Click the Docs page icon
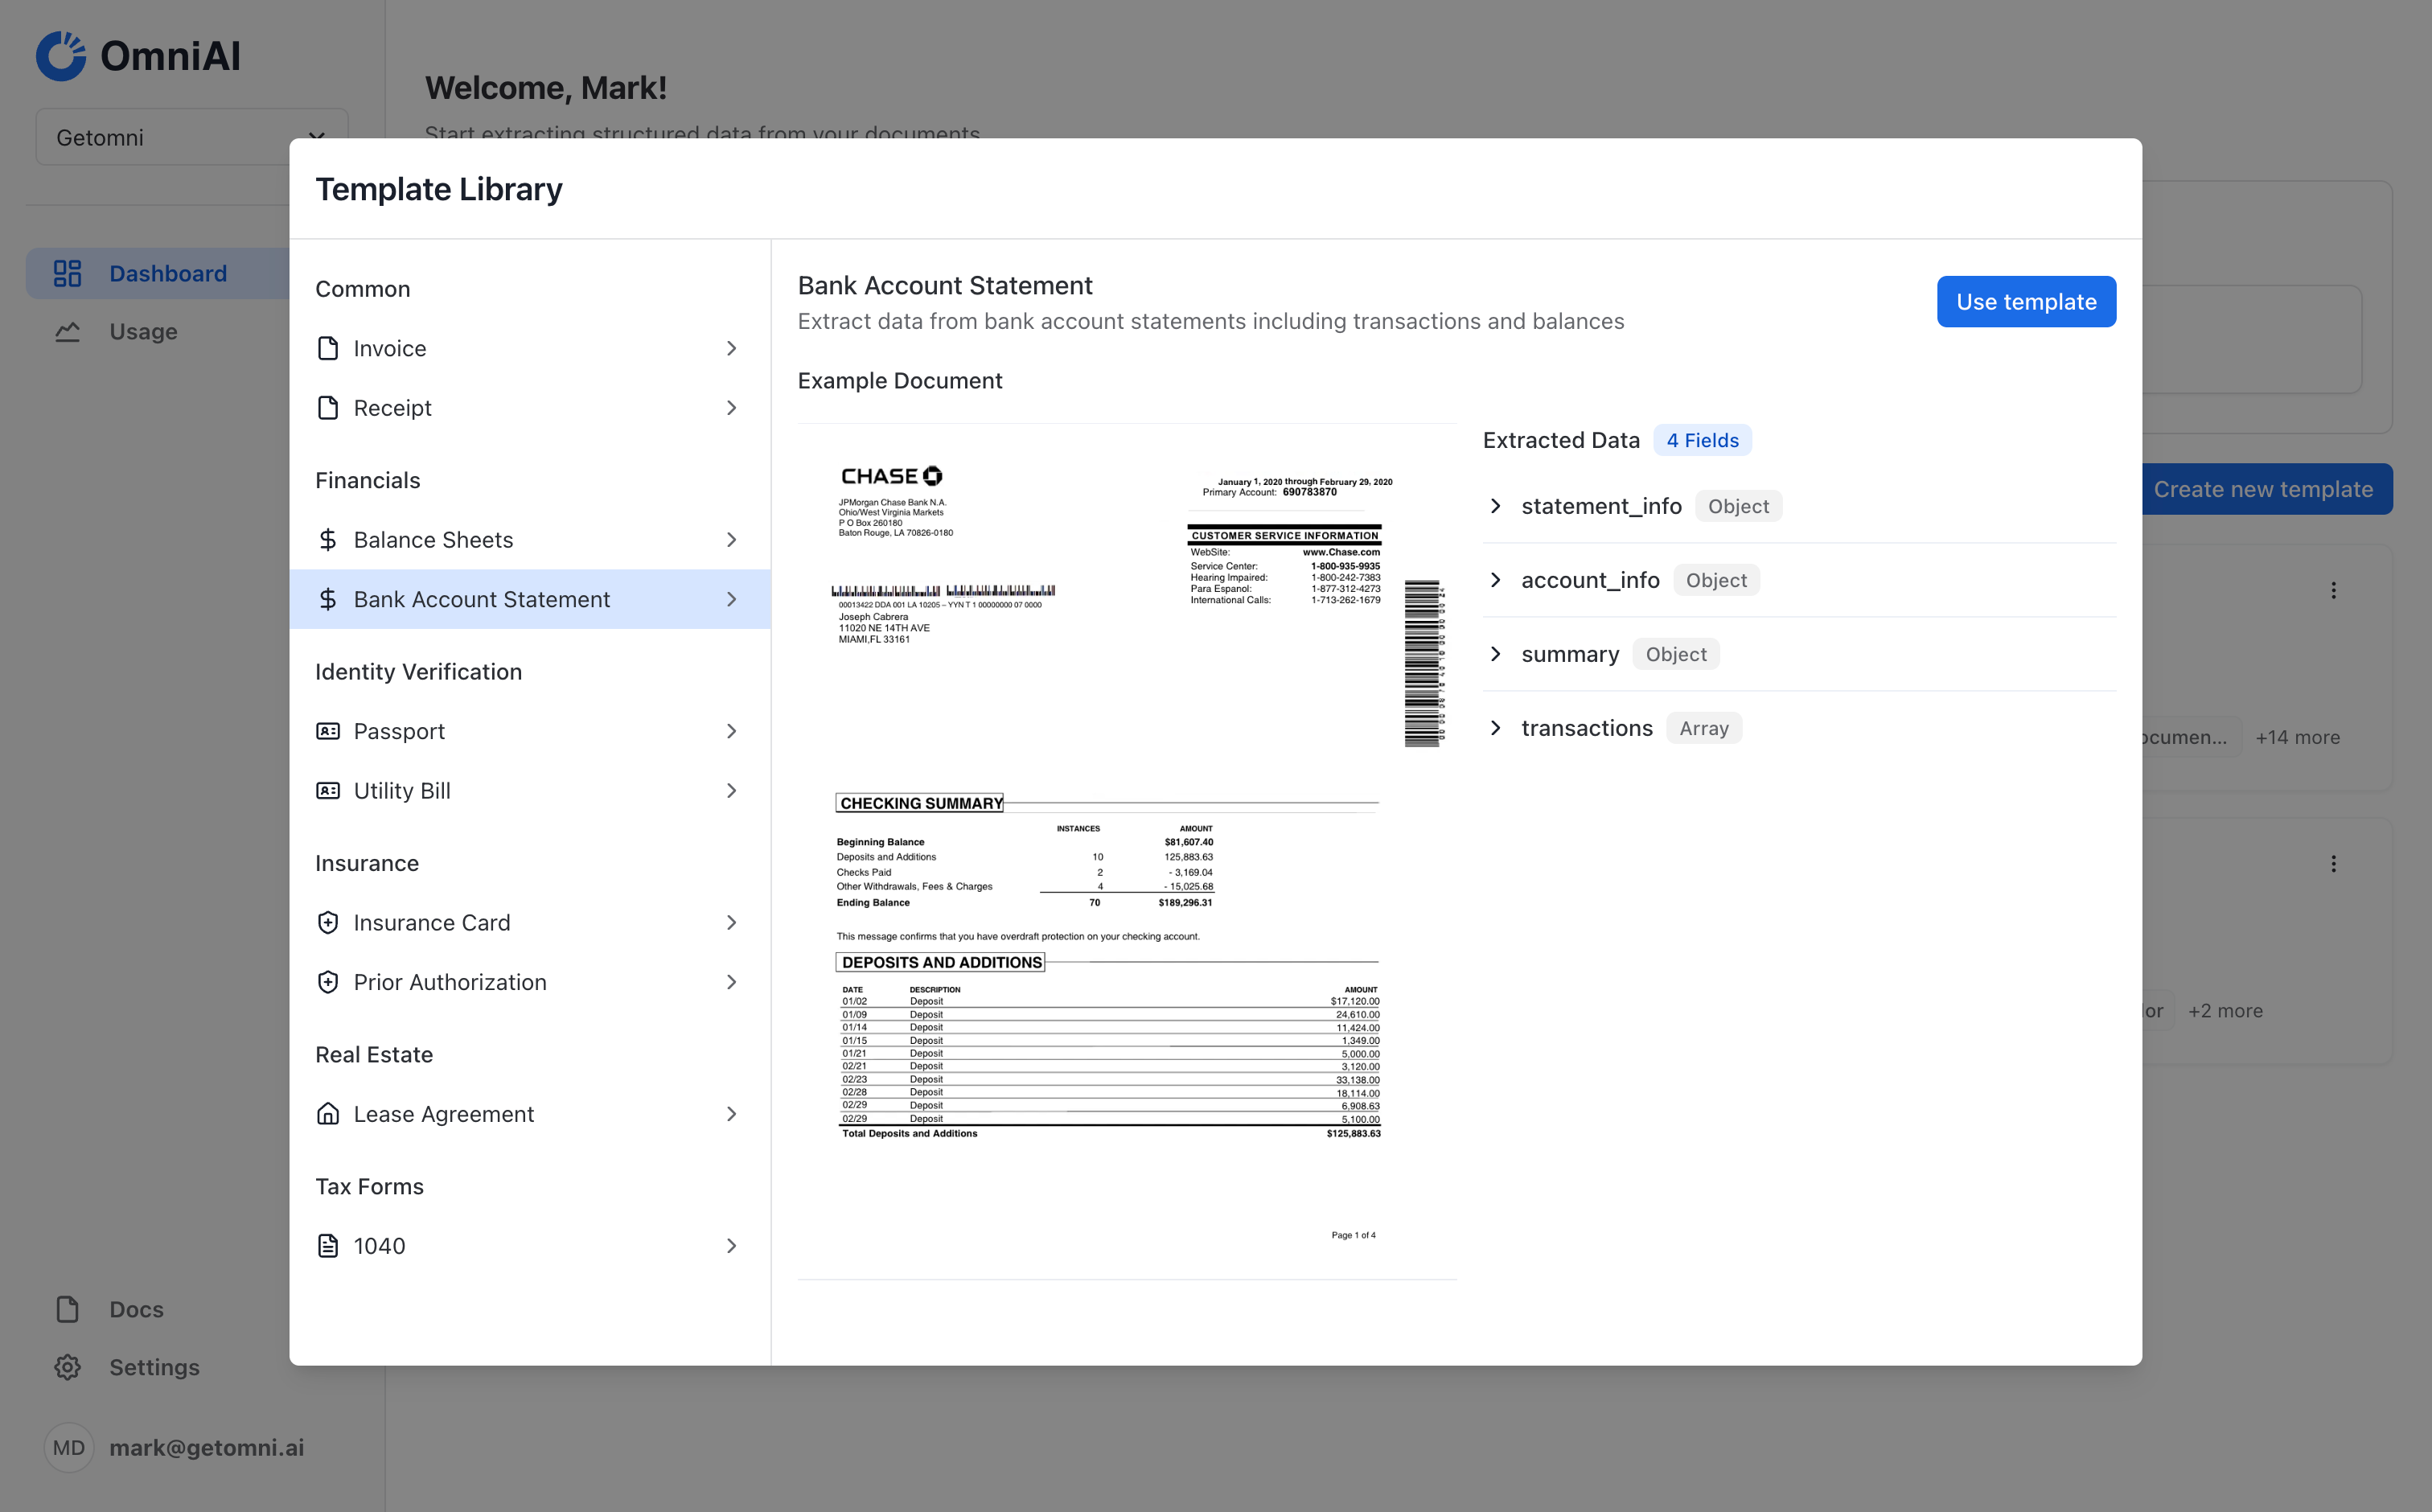This screenshot has height=1512, width=2432. coord(67,1308)
